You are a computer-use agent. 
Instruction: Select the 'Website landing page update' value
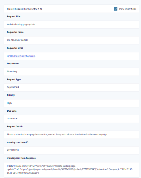tap(21, 25)
